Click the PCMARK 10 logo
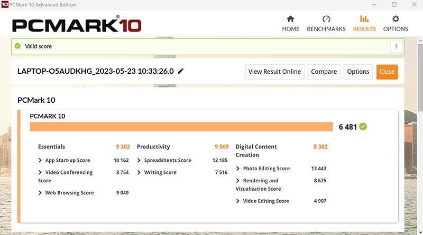 77,24
